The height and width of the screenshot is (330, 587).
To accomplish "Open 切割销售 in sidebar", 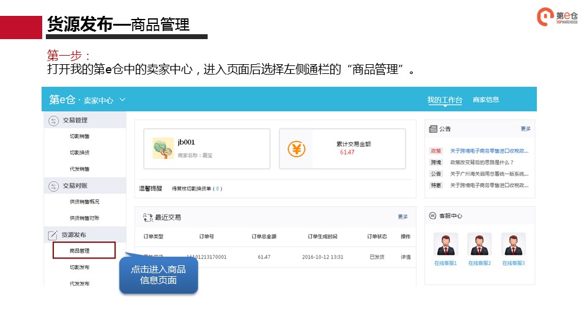I will click(x=79, y=136).
